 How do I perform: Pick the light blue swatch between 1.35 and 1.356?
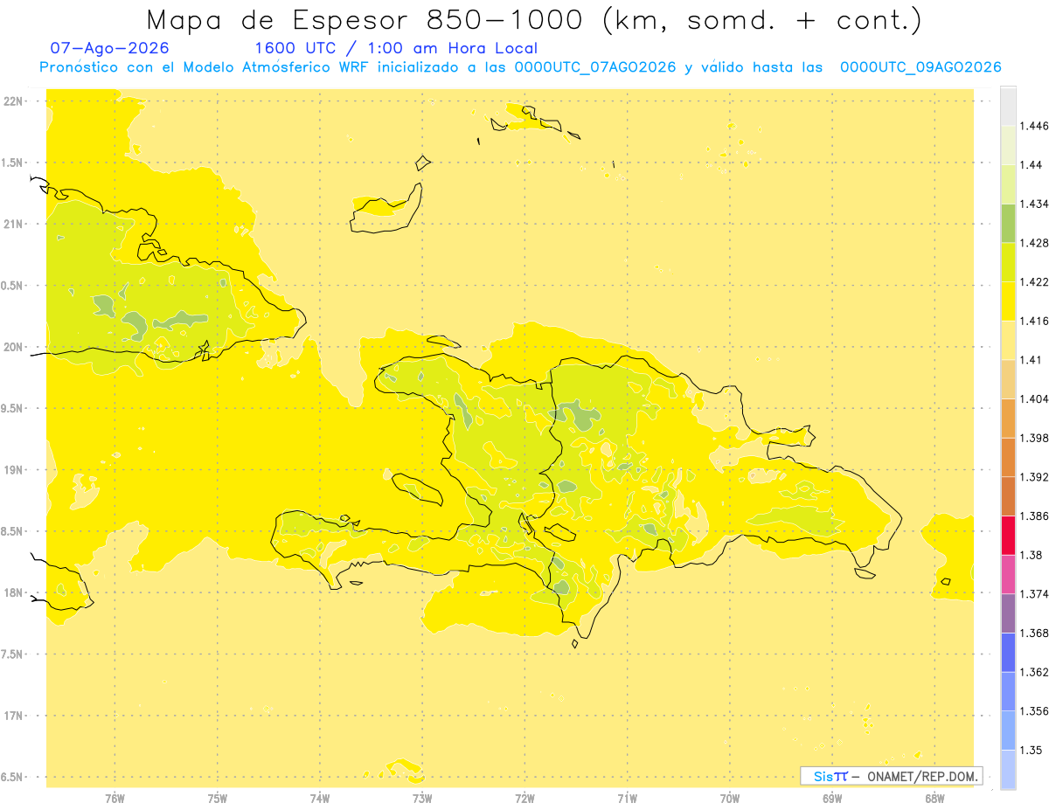pyautogui.click(x=1008, y=730)
